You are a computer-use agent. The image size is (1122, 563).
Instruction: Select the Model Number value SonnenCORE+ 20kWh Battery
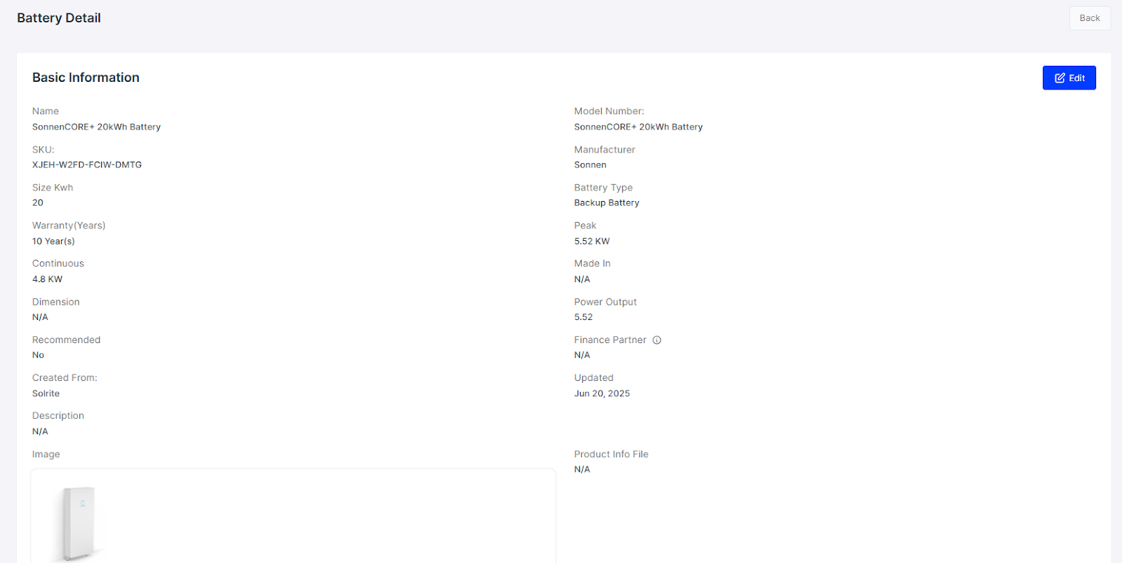coord(638,127)
